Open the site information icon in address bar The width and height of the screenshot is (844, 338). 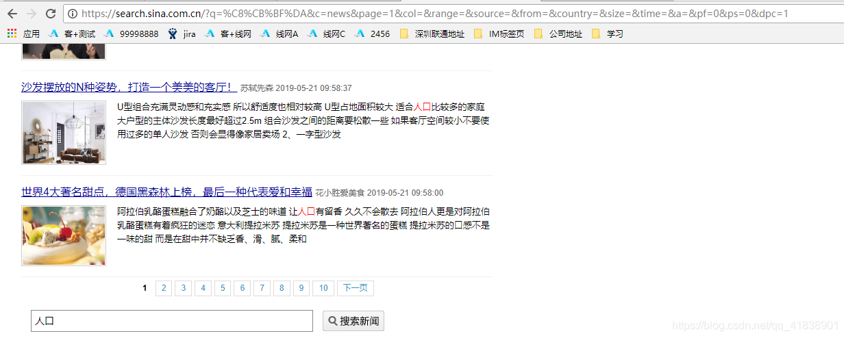[x=73, y=14]
